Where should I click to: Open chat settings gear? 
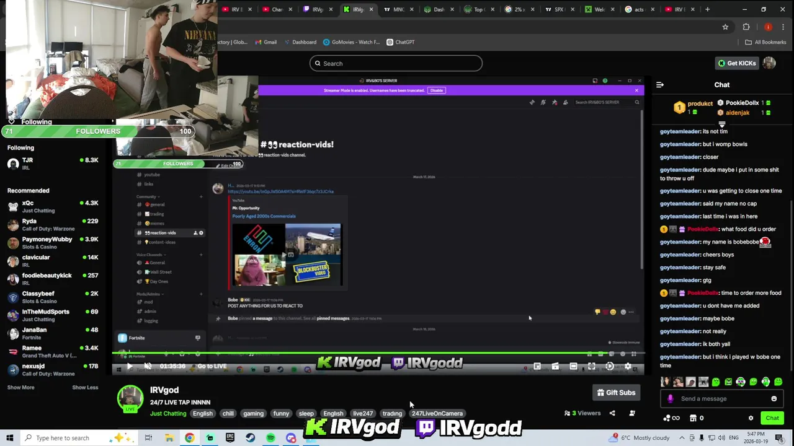pos(751,418)
